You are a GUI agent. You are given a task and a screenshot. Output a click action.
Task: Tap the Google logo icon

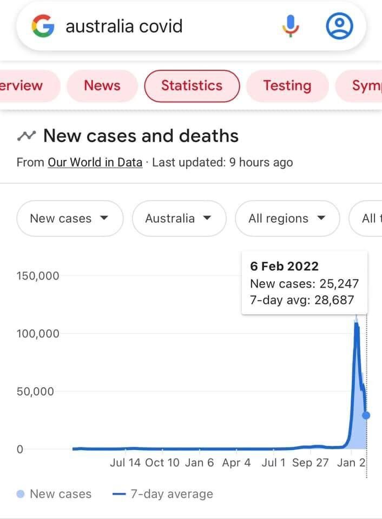point(43,26)
